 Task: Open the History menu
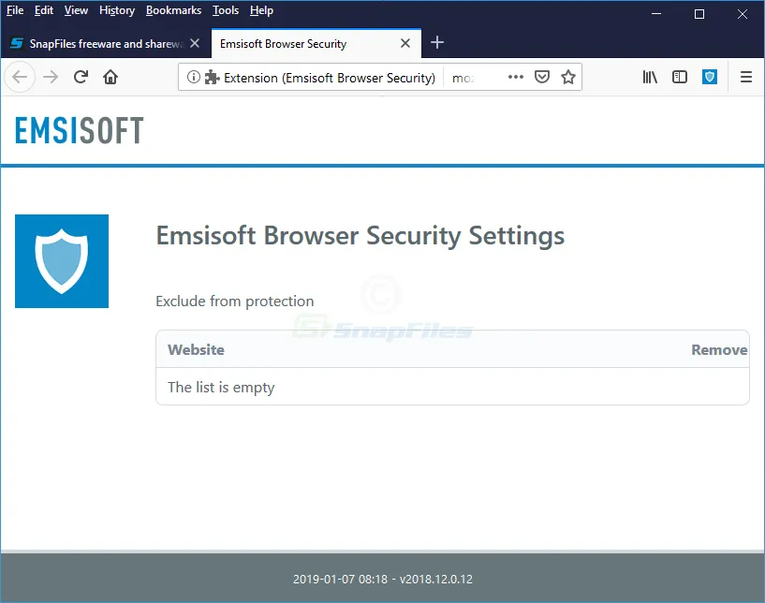(x=117, y=10)
